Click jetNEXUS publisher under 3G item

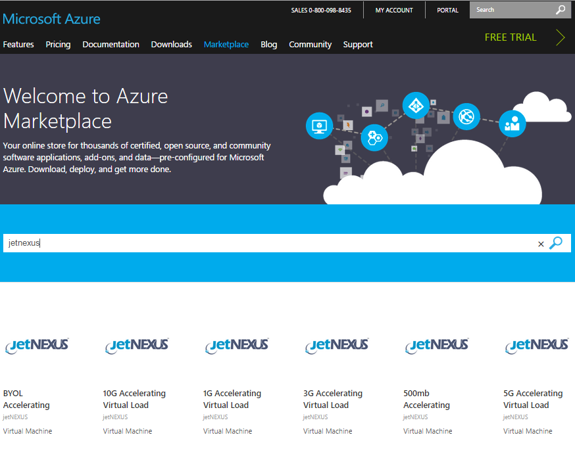pyautogui.click(x=316, y=417)
